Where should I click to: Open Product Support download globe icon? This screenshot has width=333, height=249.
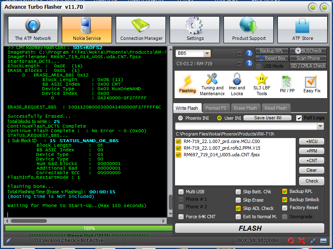(x=248, y=25)
